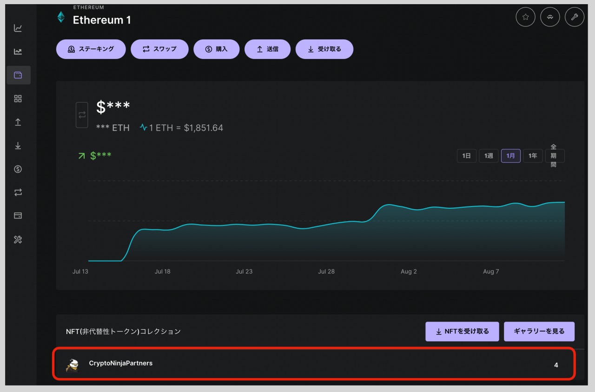Click the Send upload-arrow sidebar icon
Image resolution: width=595 pixels, height=392 pixels.
click(18, 122)
